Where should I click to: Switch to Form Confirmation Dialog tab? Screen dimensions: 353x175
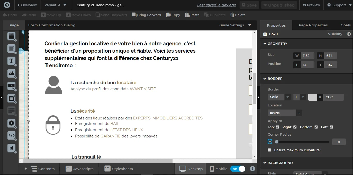point(52,25)
